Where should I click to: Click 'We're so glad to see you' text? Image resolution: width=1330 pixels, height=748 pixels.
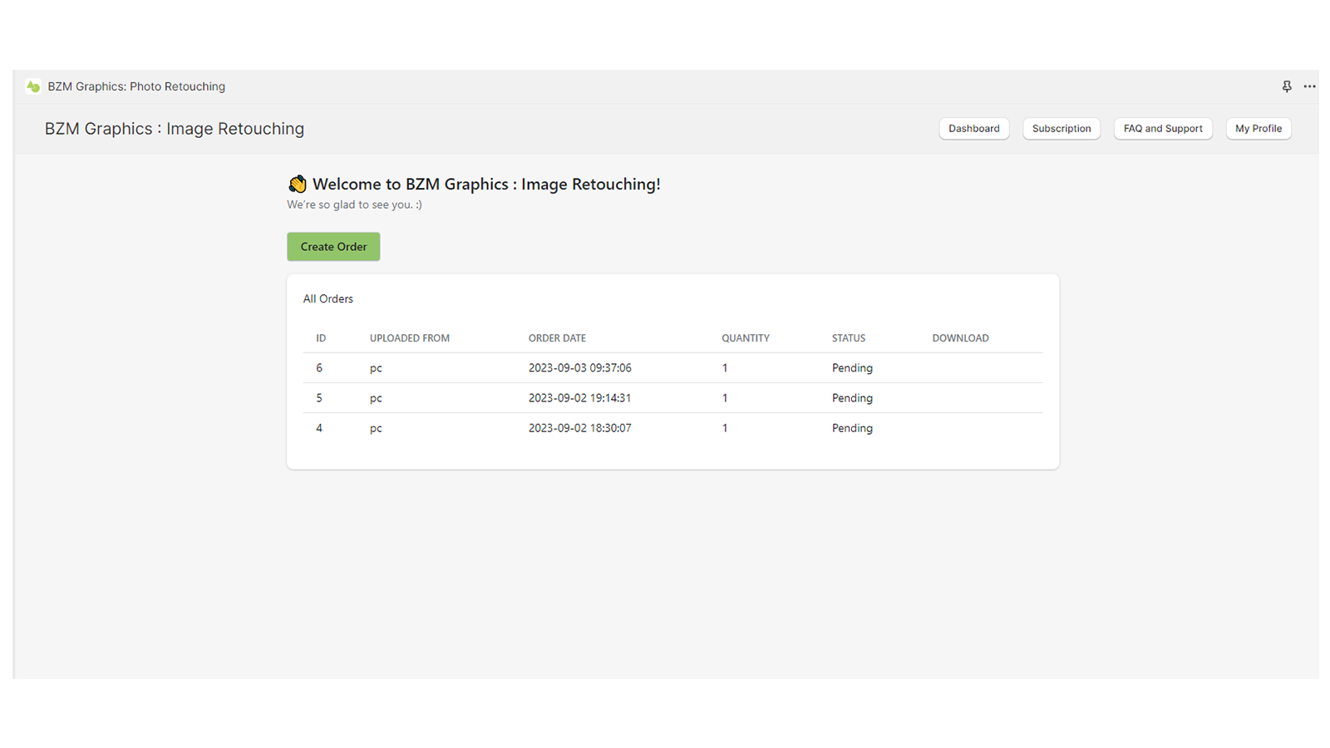[355, 204]
